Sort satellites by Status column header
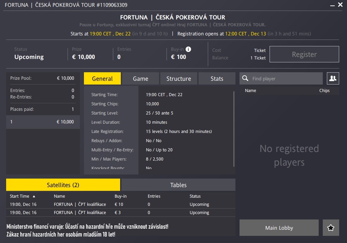This screenshot has width=347, height=243. tap(195, 196)
